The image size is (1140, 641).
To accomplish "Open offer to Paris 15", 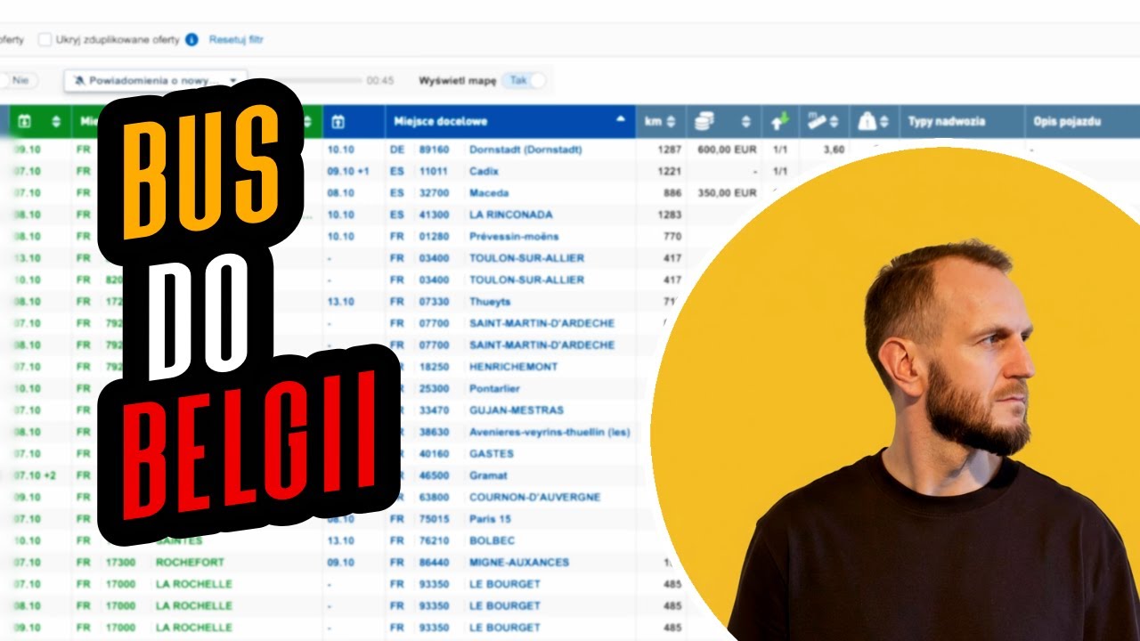I will 491,519.
